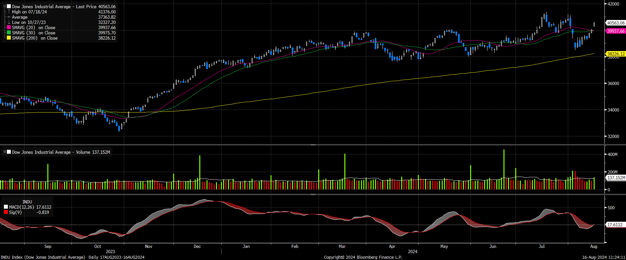
Task: Click the legend value 39975.70
Action: pyautogui.click(x=107, y=33)
